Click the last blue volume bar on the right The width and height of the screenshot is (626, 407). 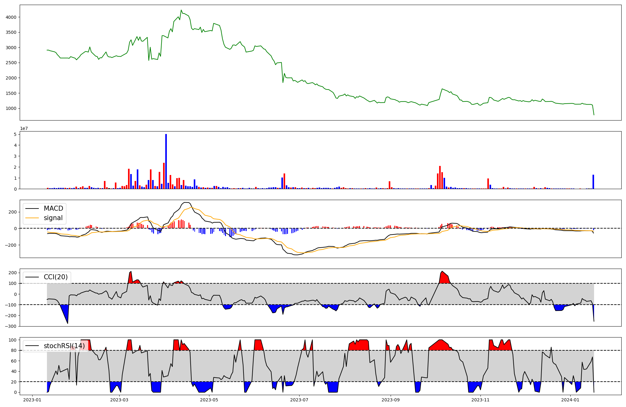point(593,182)
